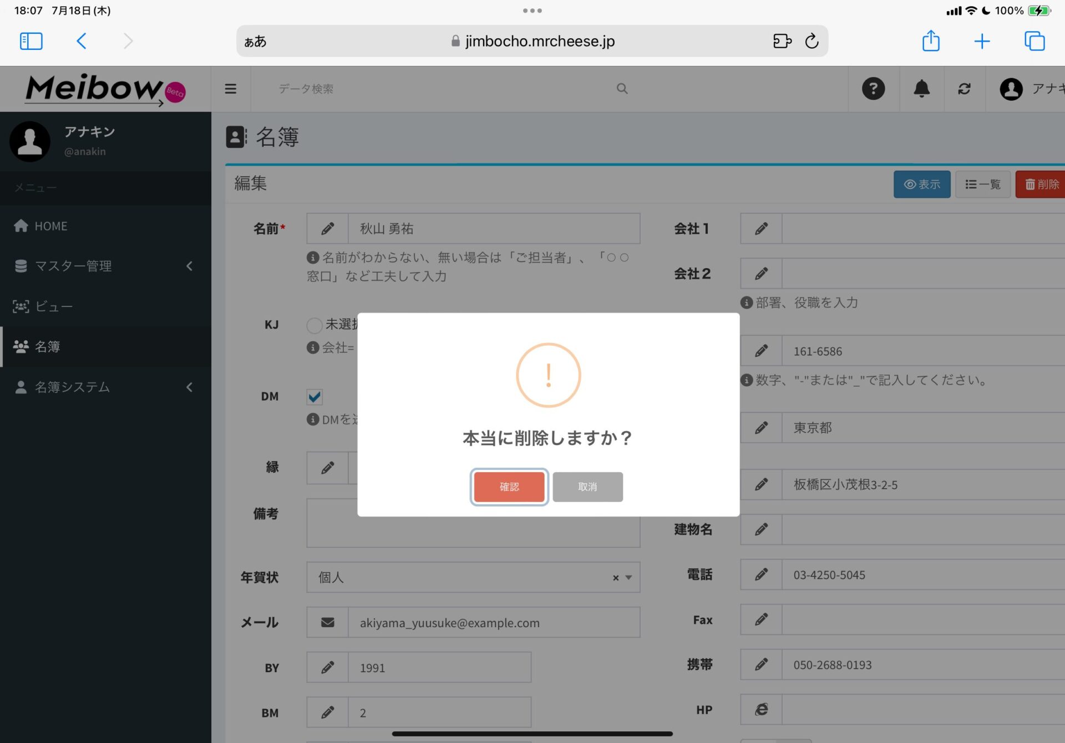Click the pencil icon beside 建物名
This screenshot has height=743, width=1065.
tap(761, 529)
